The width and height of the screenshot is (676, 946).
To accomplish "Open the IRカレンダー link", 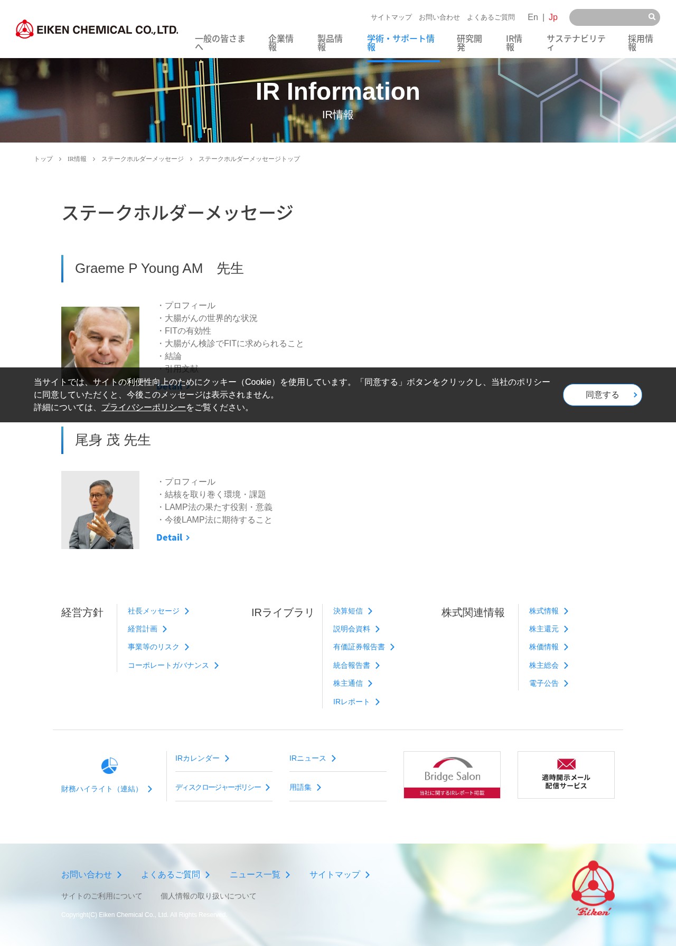I will [x=202, y=758].
